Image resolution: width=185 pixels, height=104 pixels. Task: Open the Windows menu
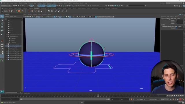[31, 3]
